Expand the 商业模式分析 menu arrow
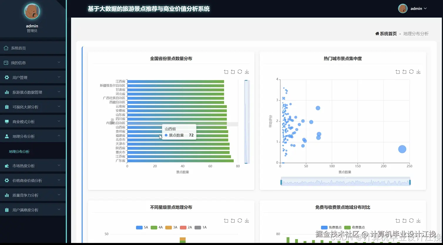 click(x=59, y=121)
